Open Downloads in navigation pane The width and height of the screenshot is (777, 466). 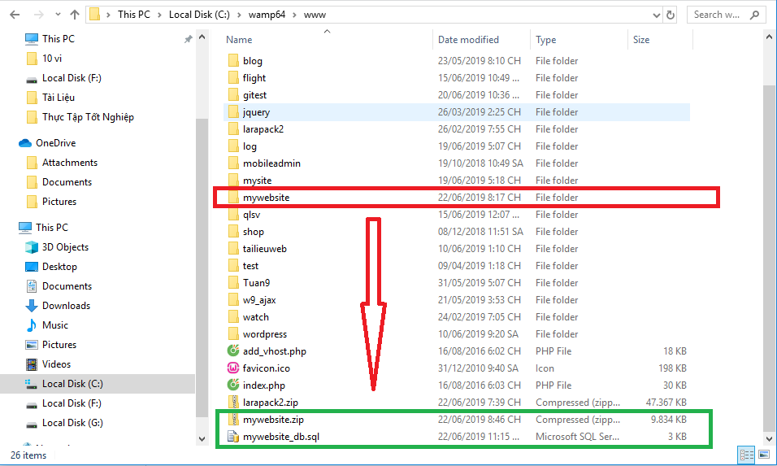point(66,306)
